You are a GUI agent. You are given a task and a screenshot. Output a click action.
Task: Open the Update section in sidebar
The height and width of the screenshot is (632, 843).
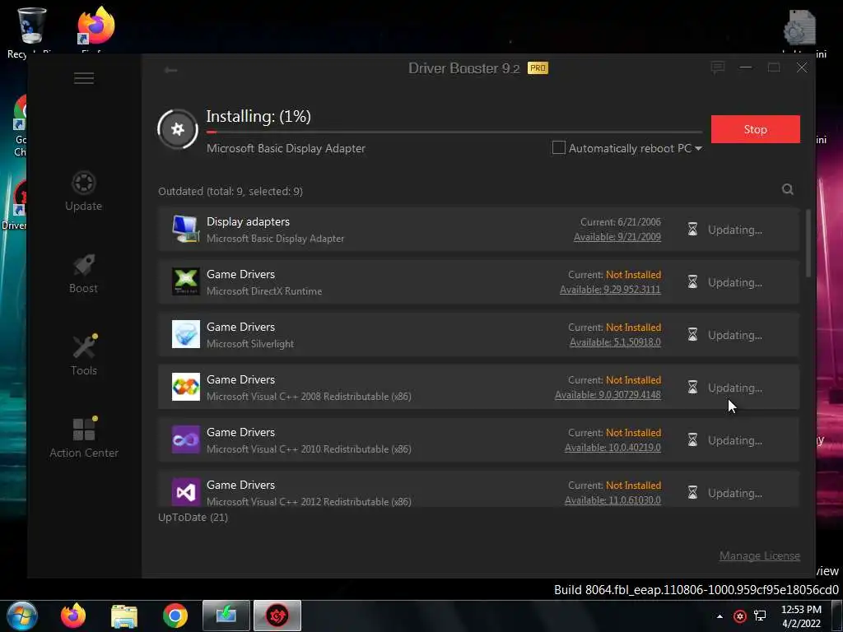pyautogui.click(x=83, y=191)
